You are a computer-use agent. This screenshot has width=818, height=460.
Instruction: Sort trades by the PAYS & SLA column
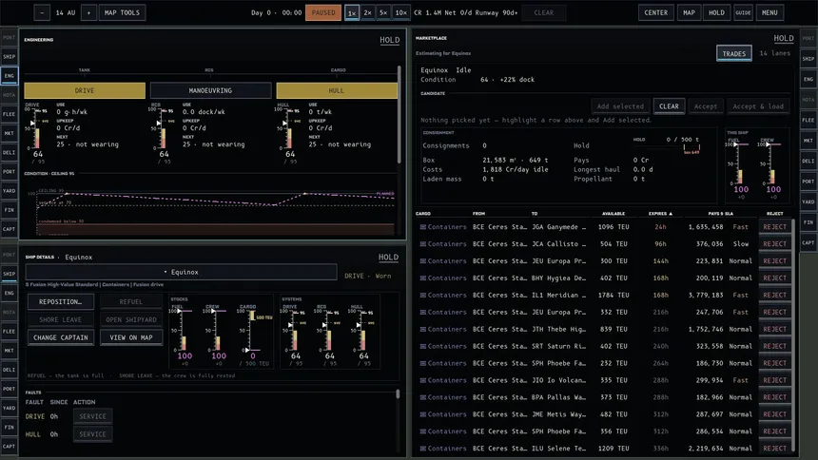pyautogui.click(x=720, y=213)
